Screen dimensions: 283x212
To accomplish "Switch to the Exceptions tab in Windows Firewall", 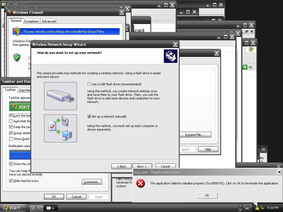I will [32, 21].
